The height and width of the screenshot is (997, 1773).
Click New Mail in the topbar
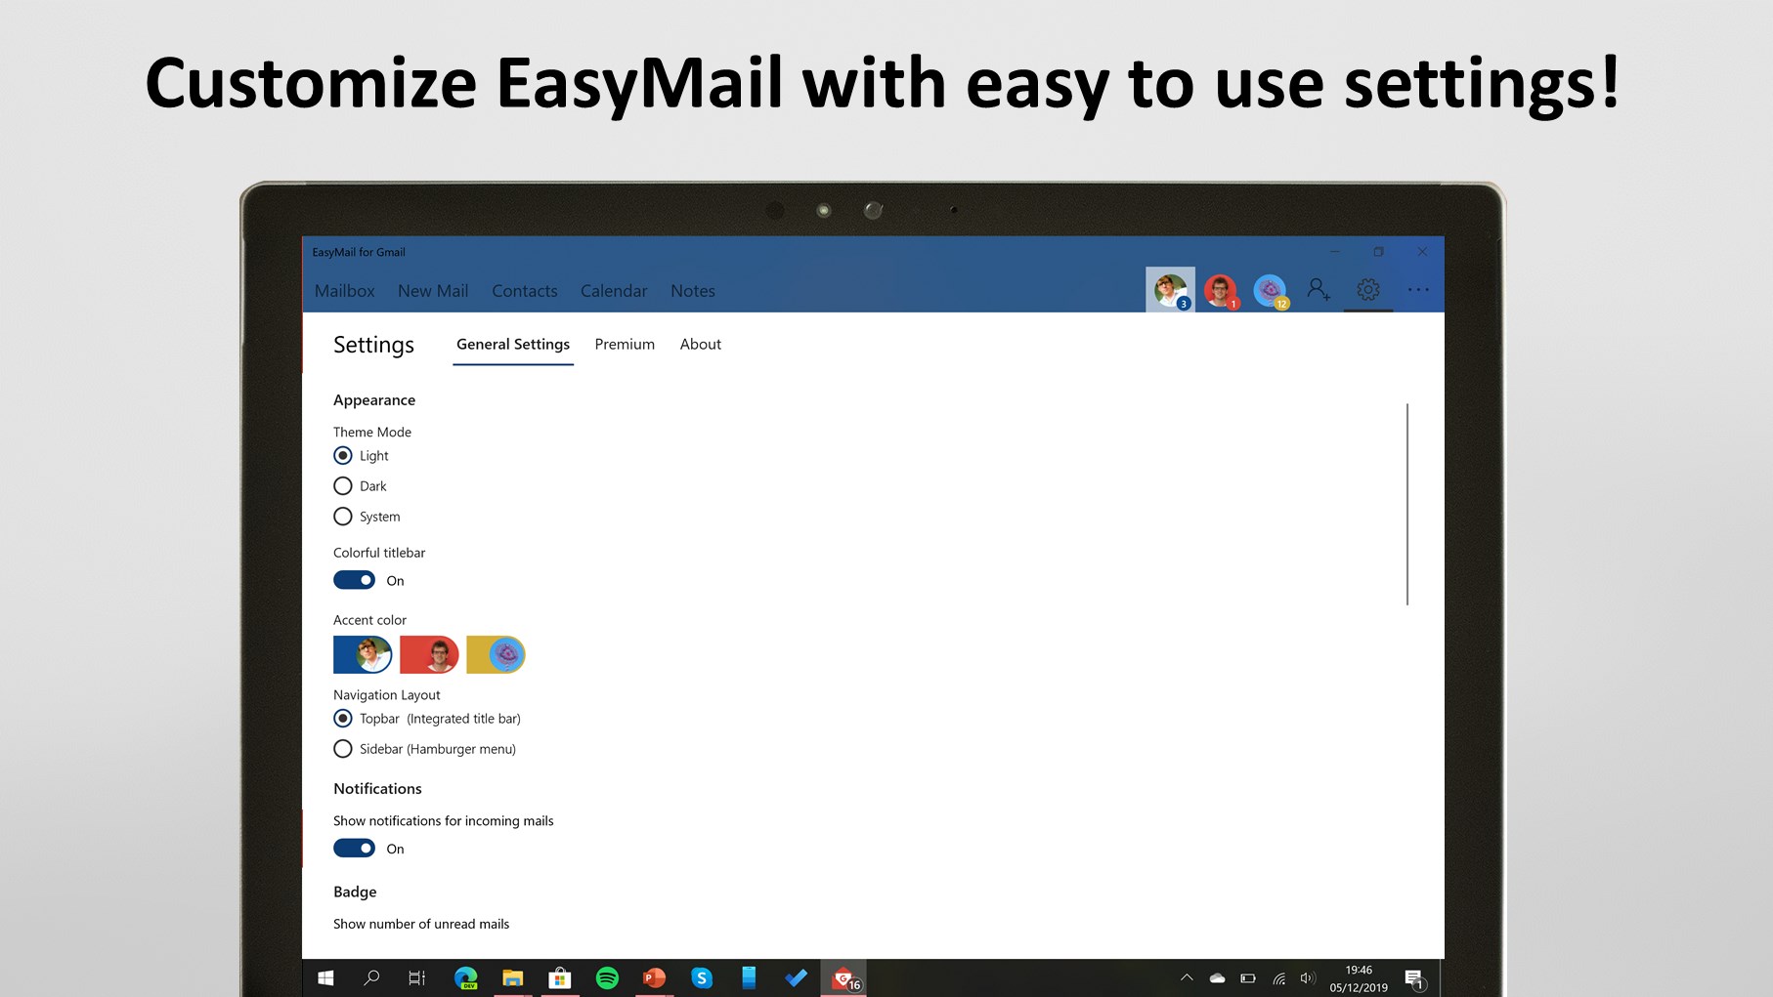click(x=433, y=291)
